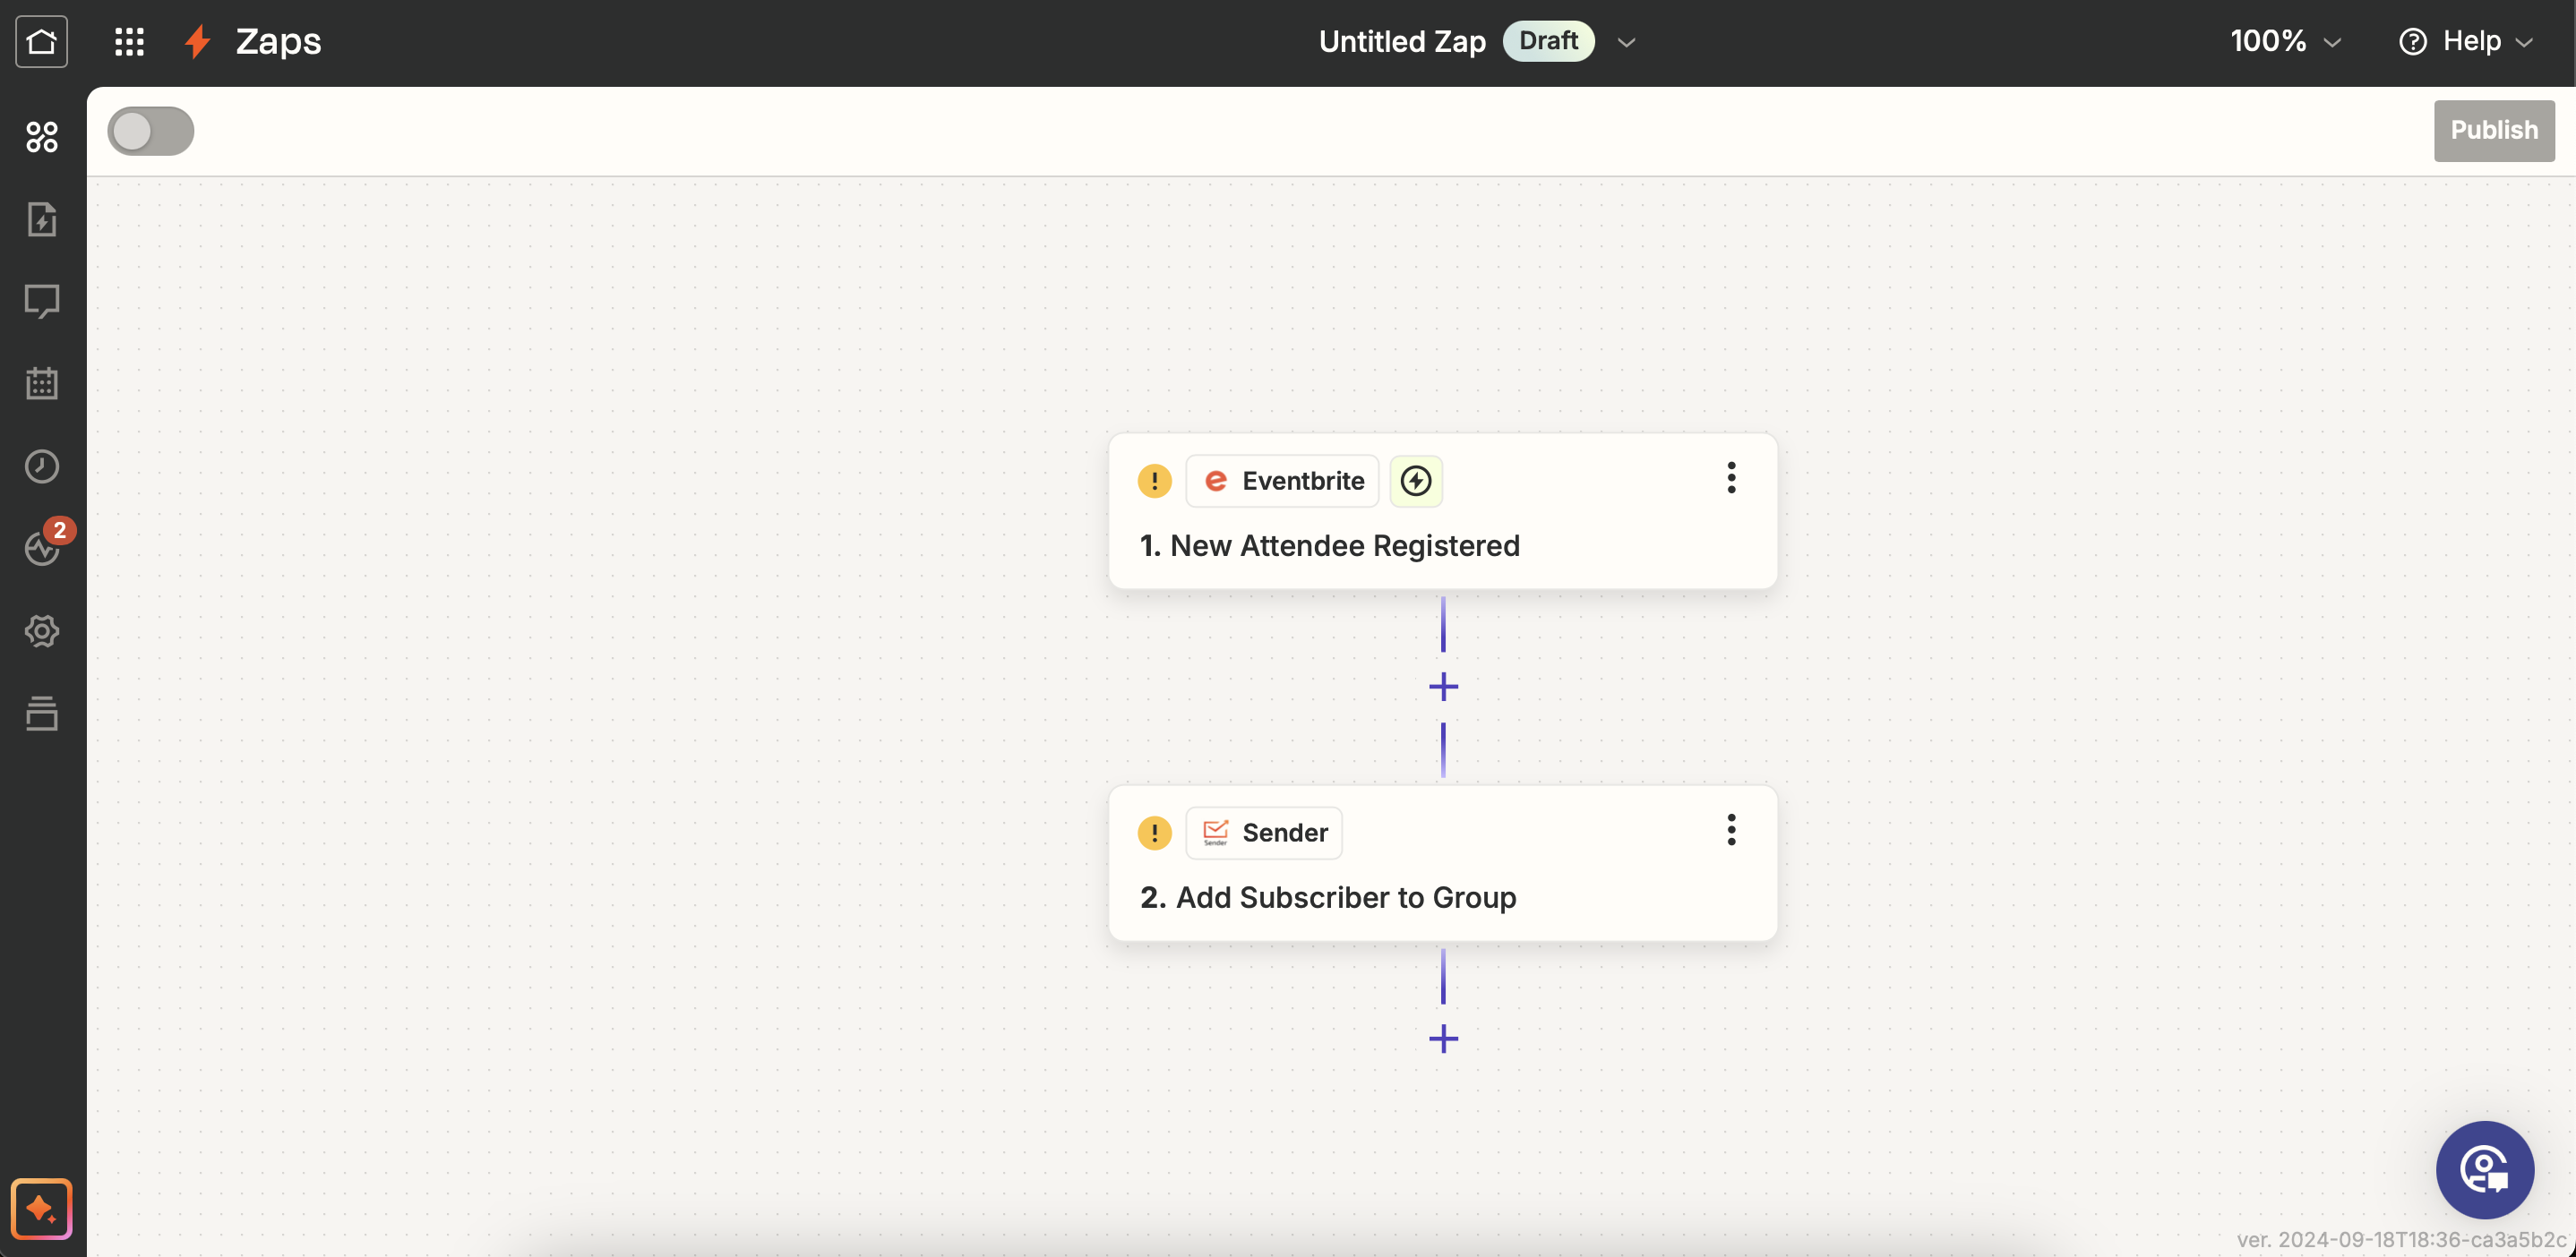
Task: Click the Zaps title link
Action: [x=278, y=41]
